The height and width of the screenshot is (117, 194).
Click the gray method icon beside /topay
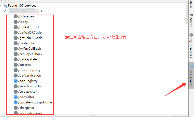click(15, 22)
